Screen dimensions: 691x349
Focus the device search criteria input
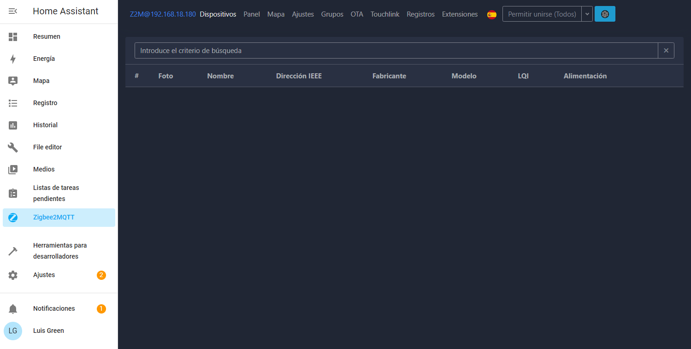pos(396,51)
